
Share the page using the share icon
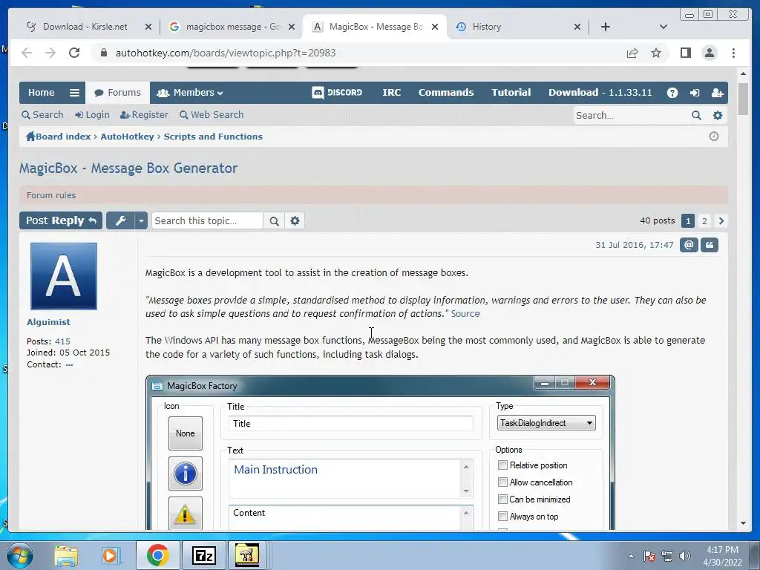pyautogui.click(x=632, y=53)
